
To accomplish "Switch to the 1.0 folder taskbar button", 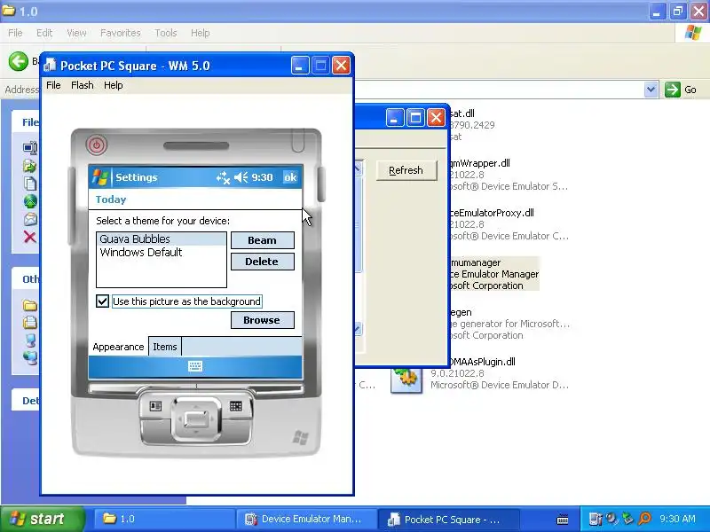I will pos(164,519).
